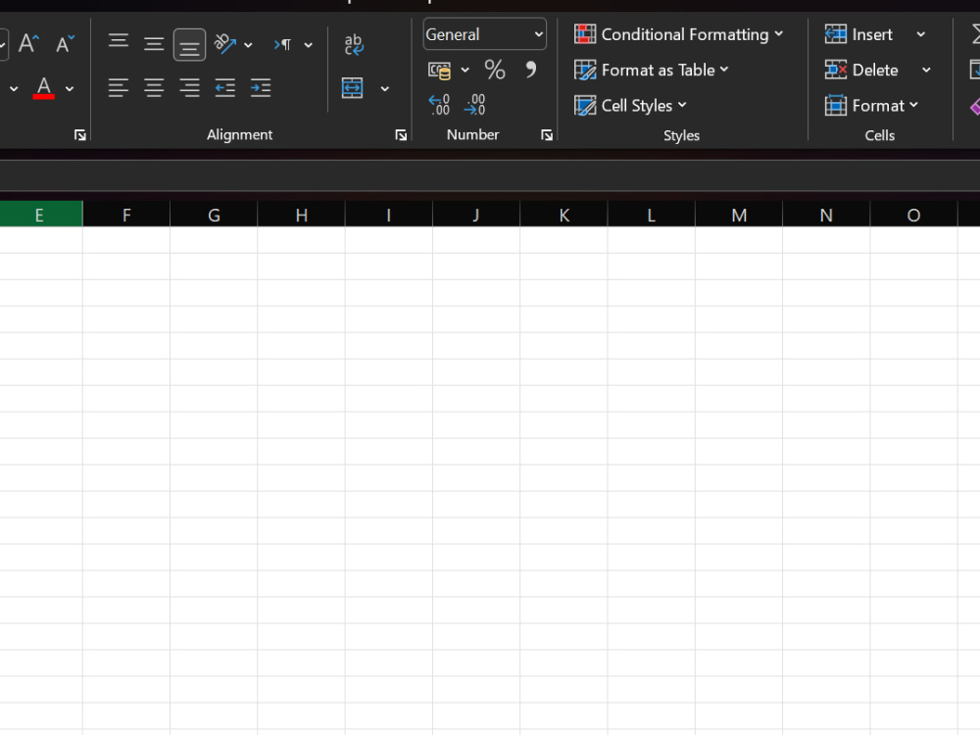Select column M header

click(739, 215)
